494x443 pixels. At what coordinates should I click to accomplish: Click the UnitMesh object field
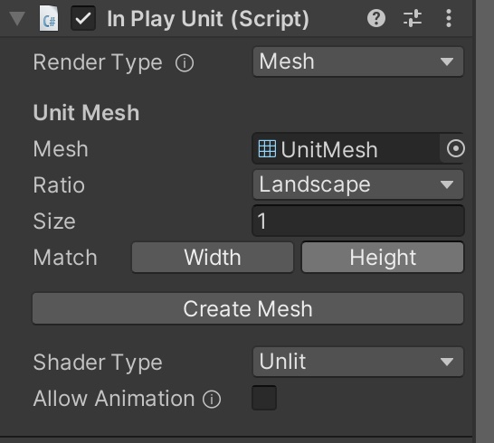tap(346, 148)
